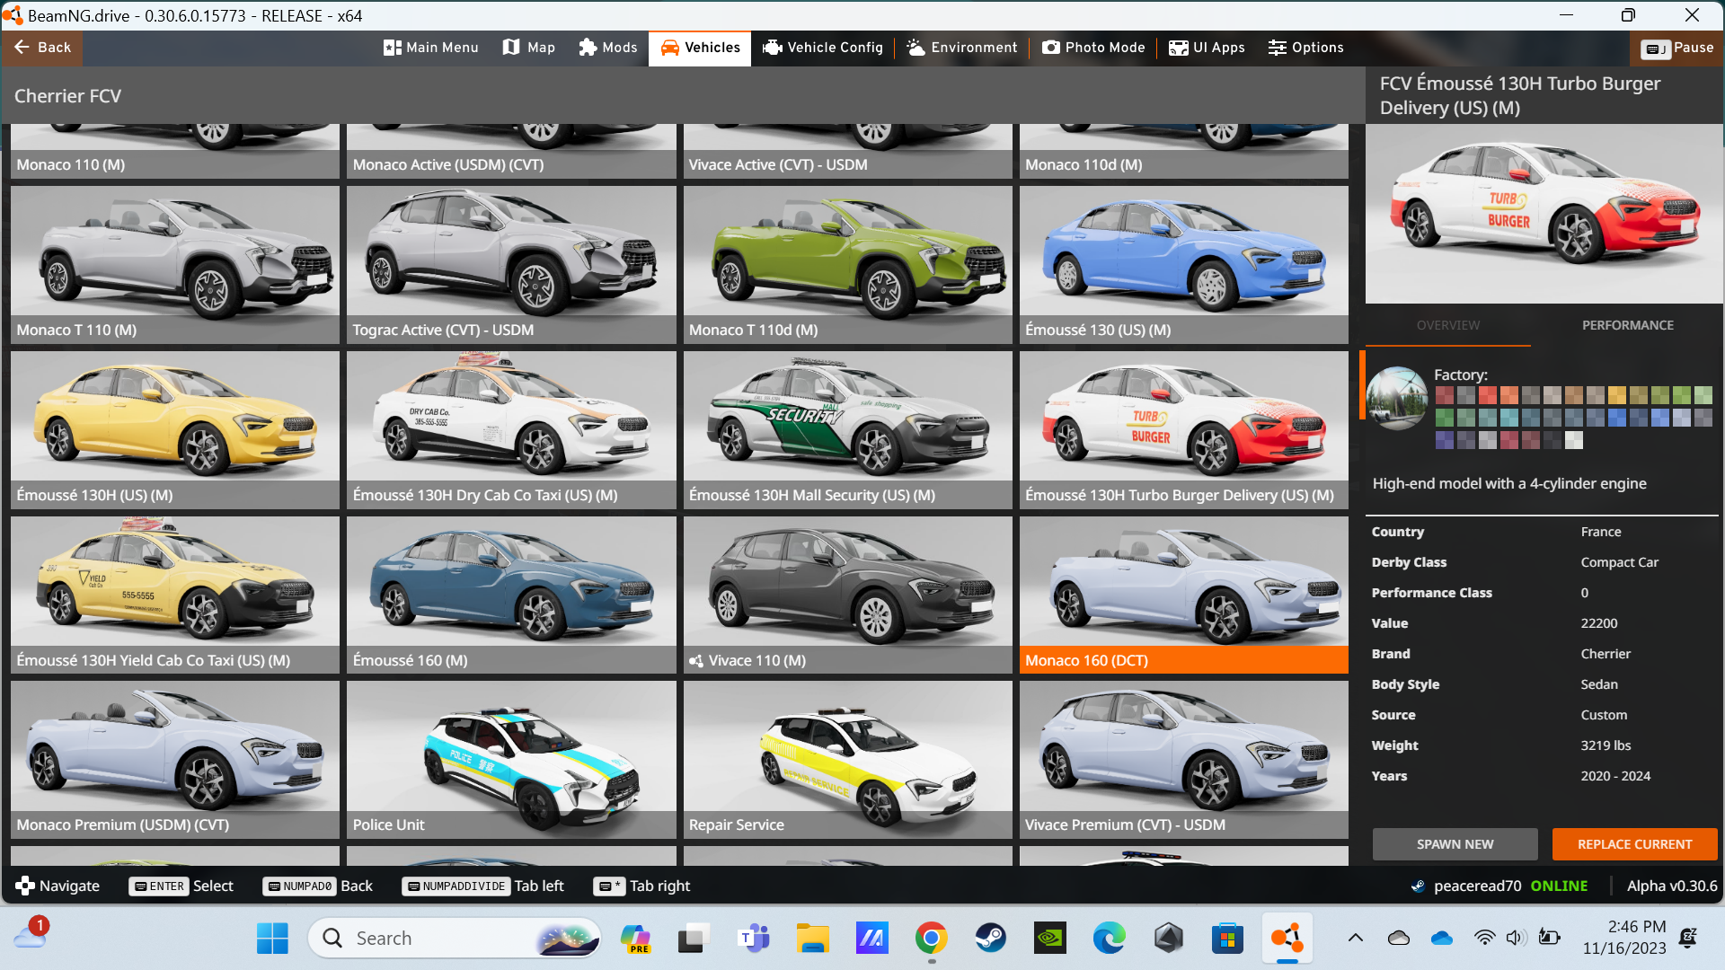Open the Options menu

1305,48
